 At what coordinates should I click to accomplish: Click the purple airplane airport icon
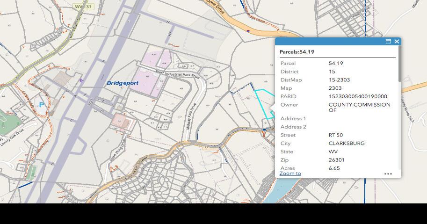[81, 80]
